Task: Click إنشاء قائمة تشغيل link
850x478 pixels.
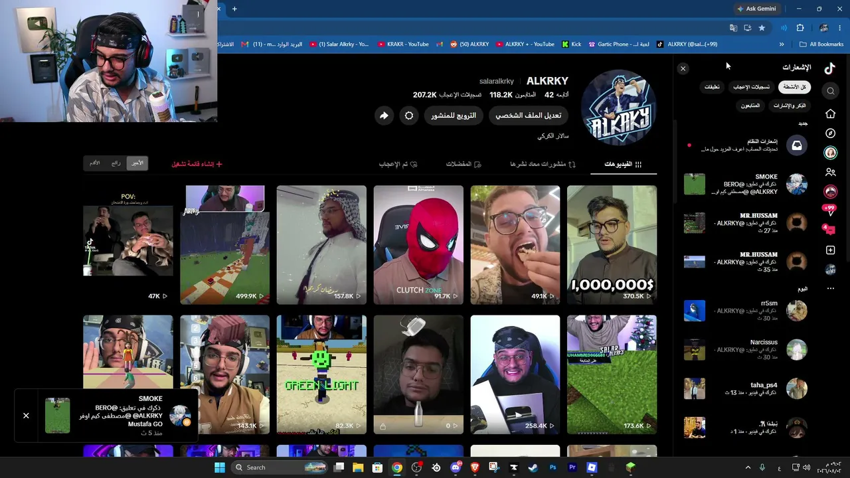Action: 197,164
